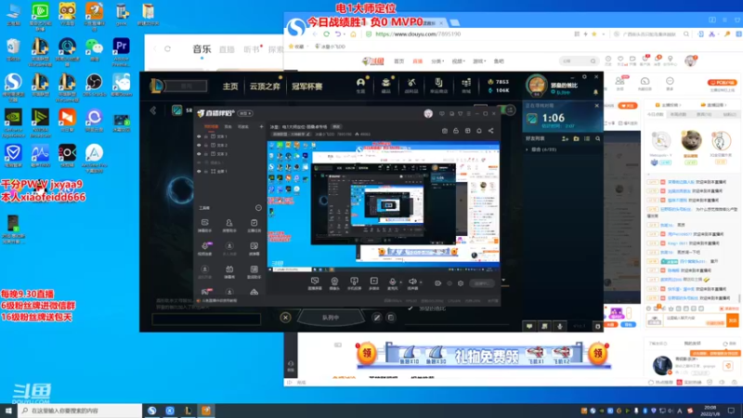
Task: Click new folder icon in friends list header
Action: tap(576, 138)
